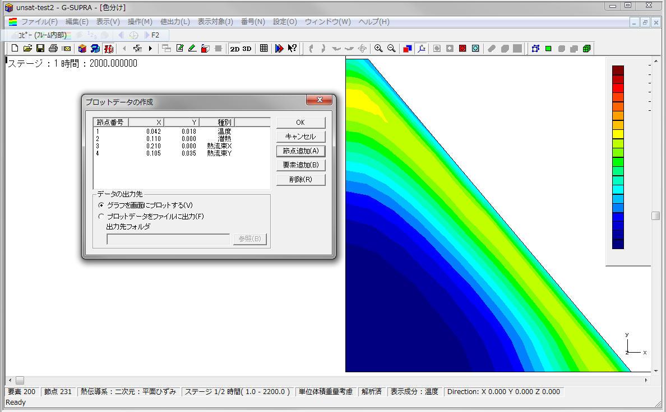
Task: Click the red and blue overlapping squares icon
Action: pos(408,48)
